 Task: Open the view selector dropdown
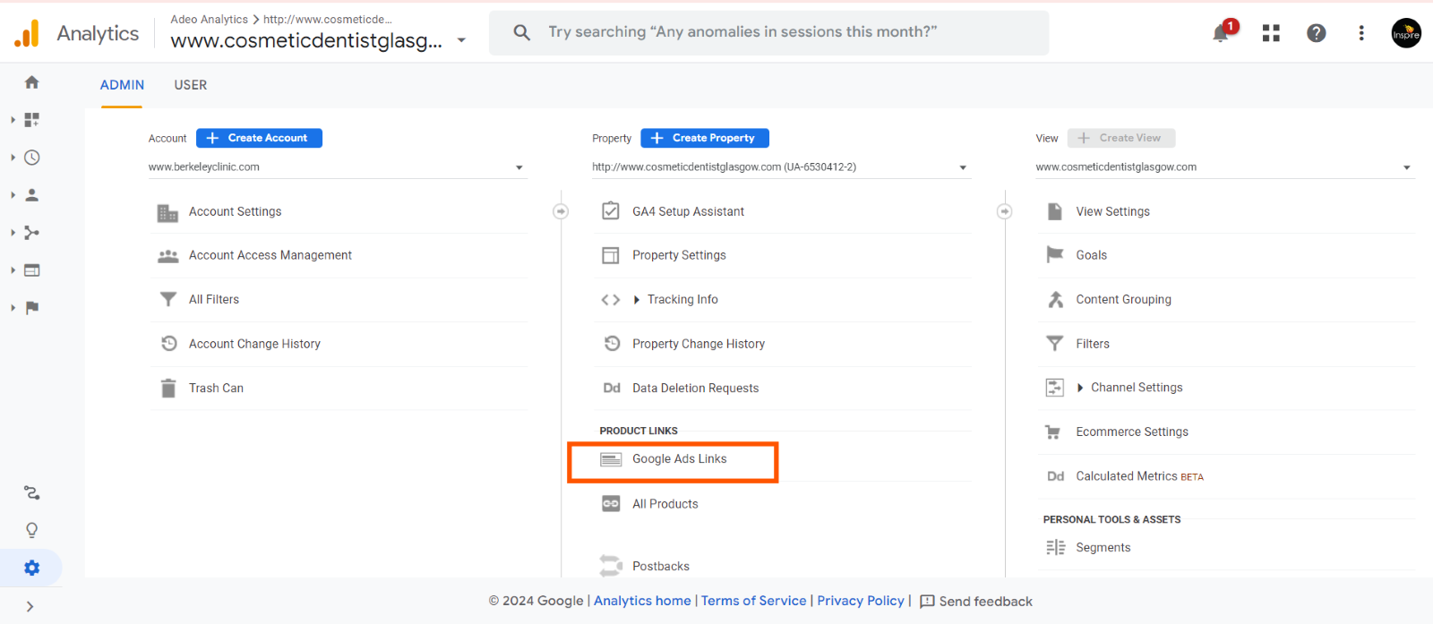[1224, 167]
